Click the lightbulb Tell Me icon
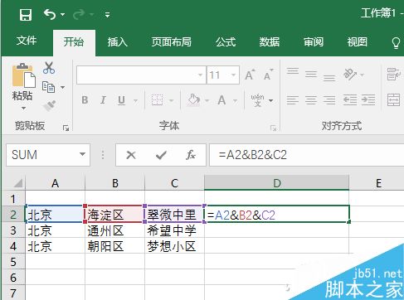 396,42
